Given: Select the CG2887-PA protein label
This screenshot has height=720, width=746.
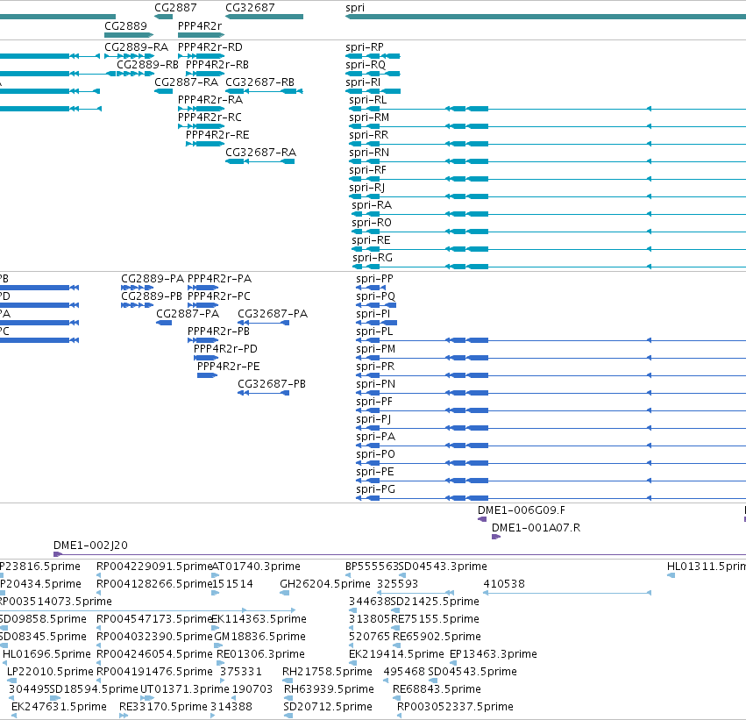Looking at the screenshot, I should click(188, 314).
